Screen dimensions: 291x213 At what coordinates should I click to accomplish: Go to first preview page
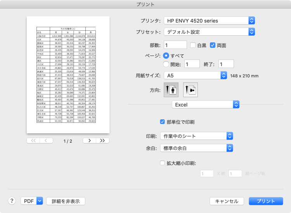click(x=33, y=141)
